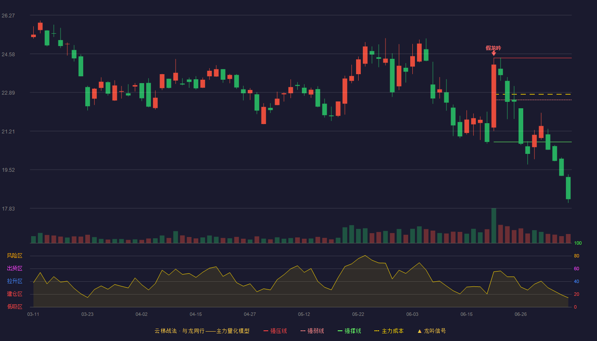Click the large red candlestick under 假龙吟

pos(494,96)
